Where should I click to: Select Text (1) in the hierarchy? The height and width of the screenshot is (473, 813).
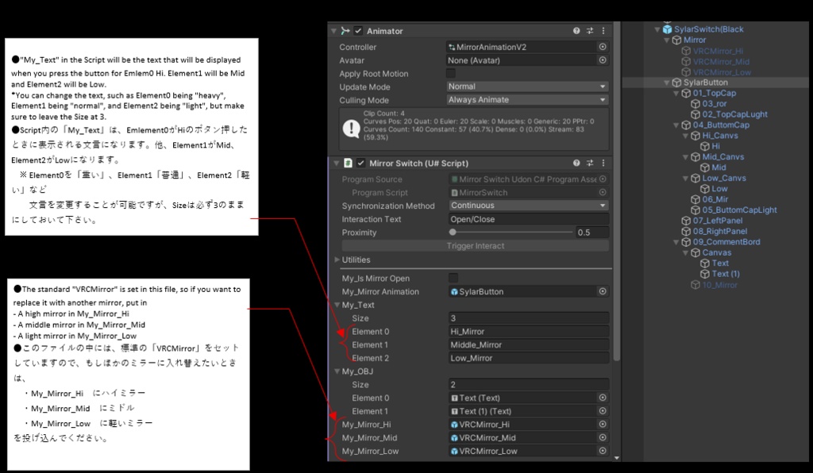(x=726, y=274)
